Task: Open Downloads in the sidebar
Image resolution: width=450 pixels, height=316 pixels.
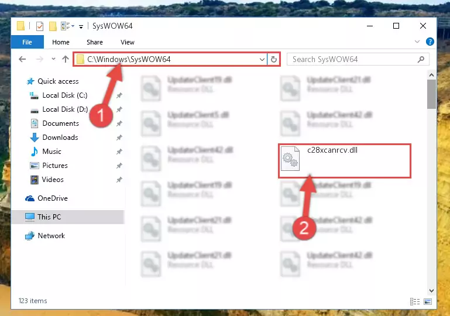Action: pos(60,138)
